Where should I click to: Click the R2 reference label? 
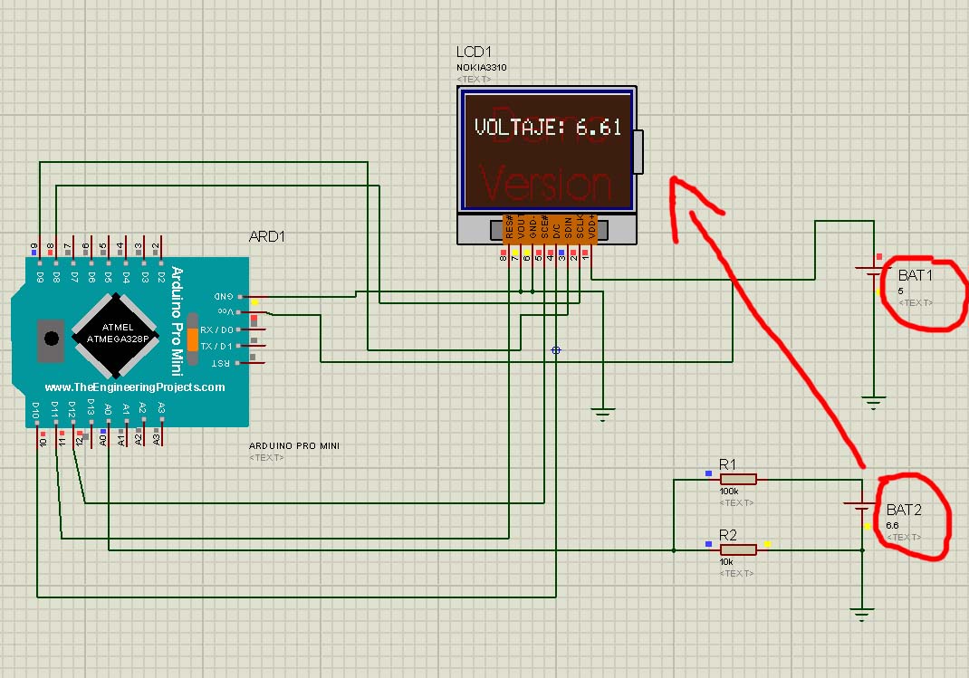[x=728, y=535]
